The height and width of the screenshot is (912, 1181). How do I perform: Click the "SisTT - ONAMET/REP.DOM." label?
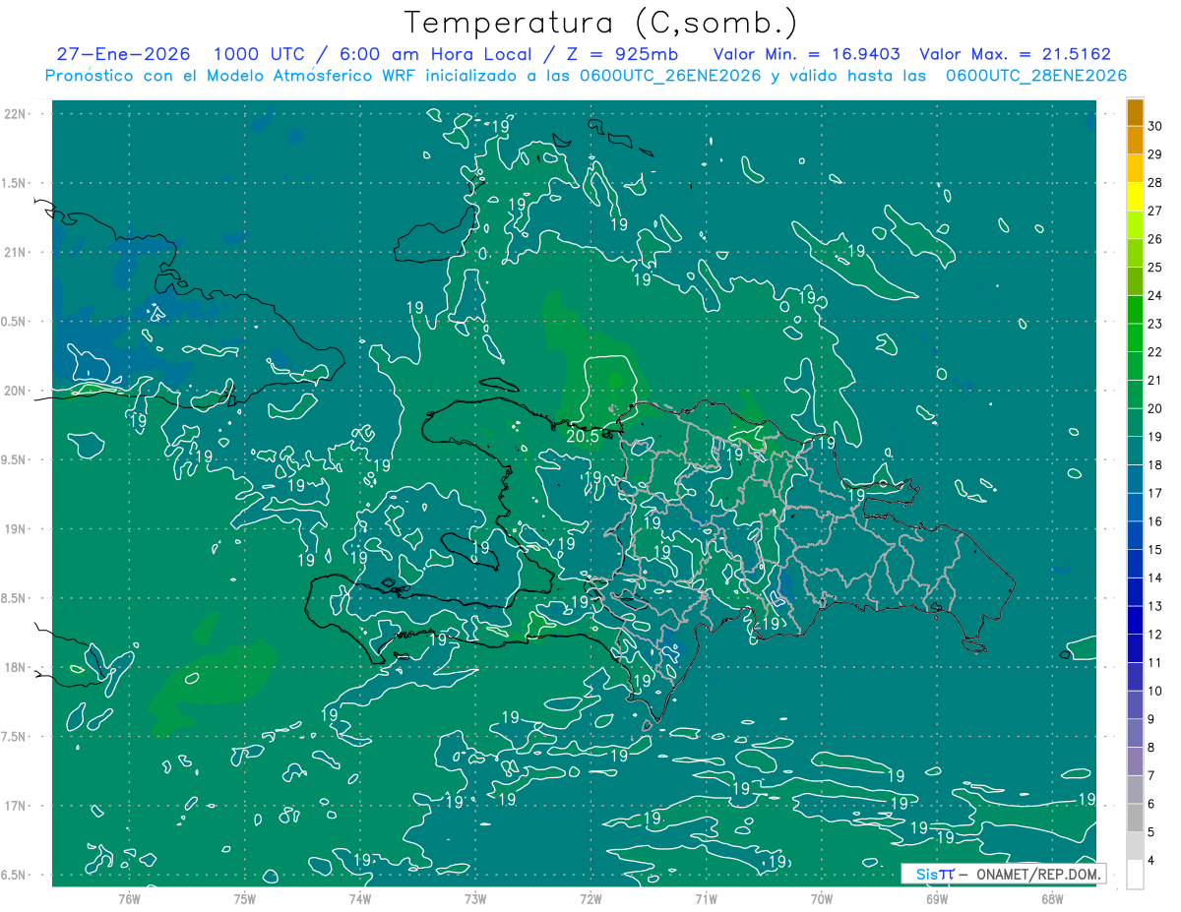click(1004, 874)
